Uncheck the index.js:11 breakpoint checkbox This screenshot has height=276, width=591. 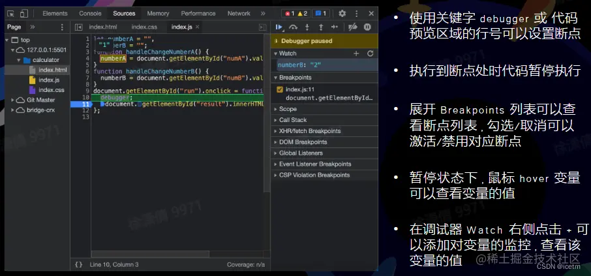[280, 90]
